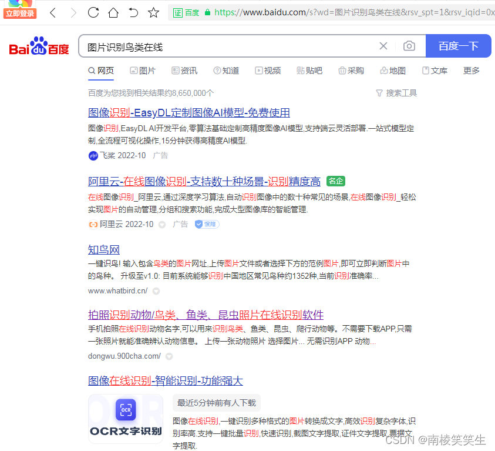Click the undo/restore tab arrow icon
The image size is (495, 451).
(133, 12)
